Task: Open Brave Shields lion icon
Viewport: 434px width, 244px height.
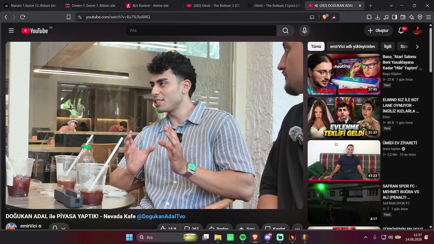Action: coord(325,17)
